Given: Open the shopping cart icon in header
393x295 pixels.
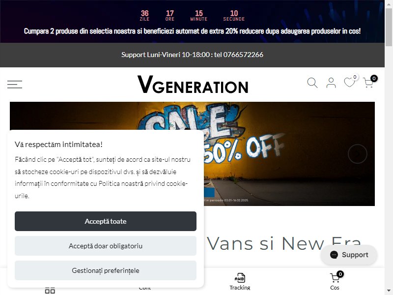Looking at the screenshot, I should (368, 83).
